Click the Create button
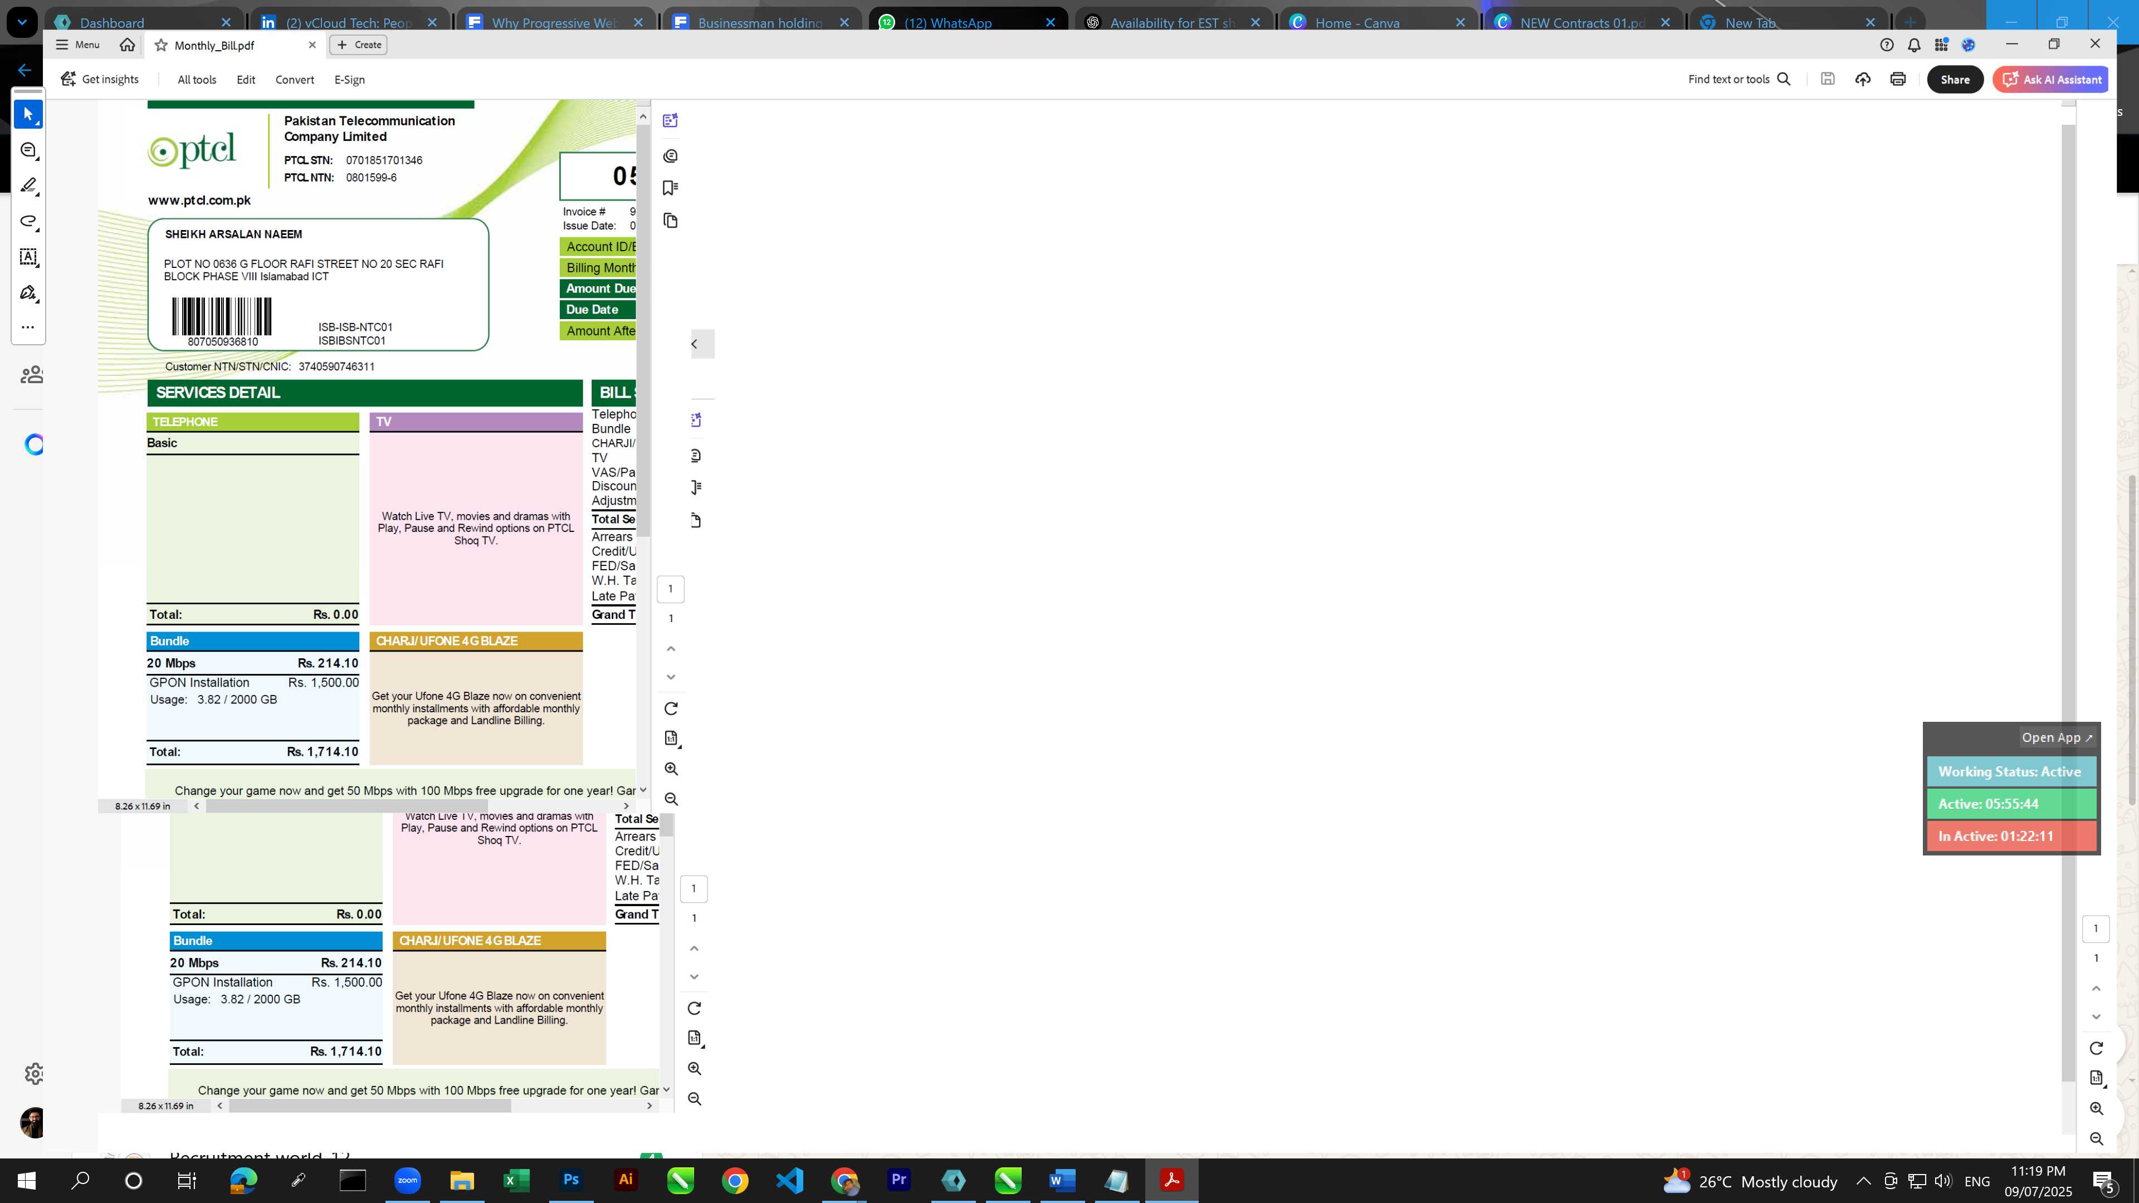 (x=358, y=45)
